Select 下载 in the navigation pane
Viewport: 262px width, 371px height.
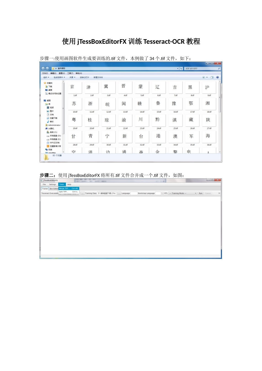(49, 86)
